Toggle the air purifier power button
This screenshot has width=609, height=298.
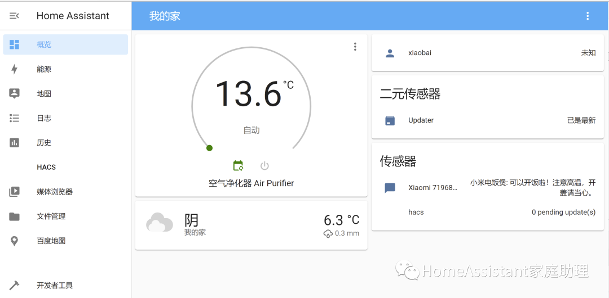[x=264, y=166]
